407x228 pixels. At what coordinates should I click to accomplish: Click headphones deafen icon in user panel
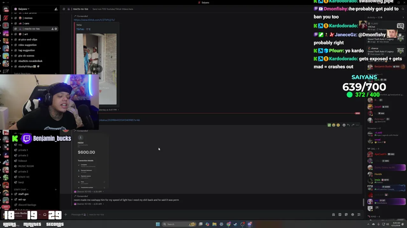pos(45,214)
